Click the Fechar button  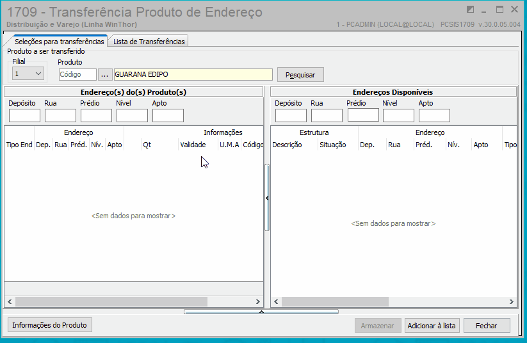[486, 326]
